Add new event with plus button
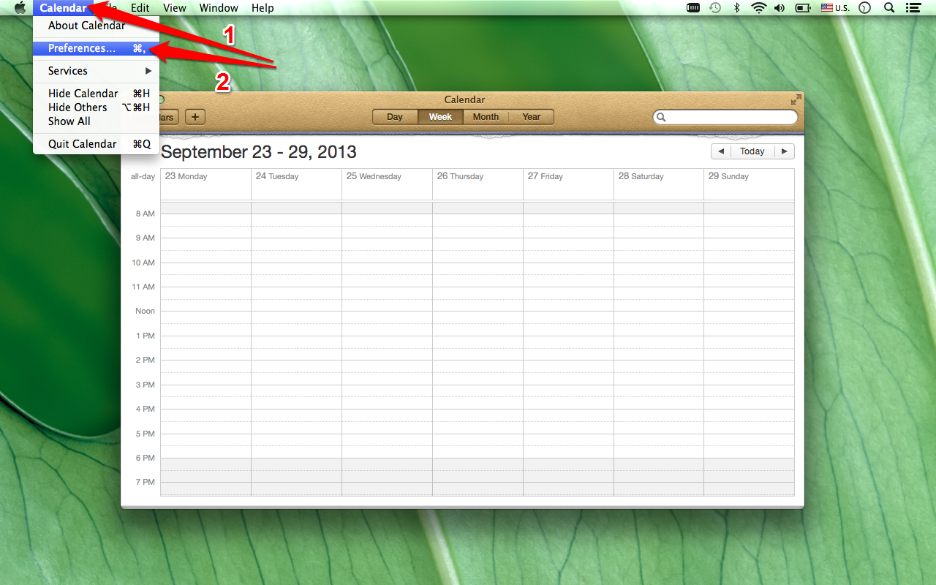 (x=195, y=117)
